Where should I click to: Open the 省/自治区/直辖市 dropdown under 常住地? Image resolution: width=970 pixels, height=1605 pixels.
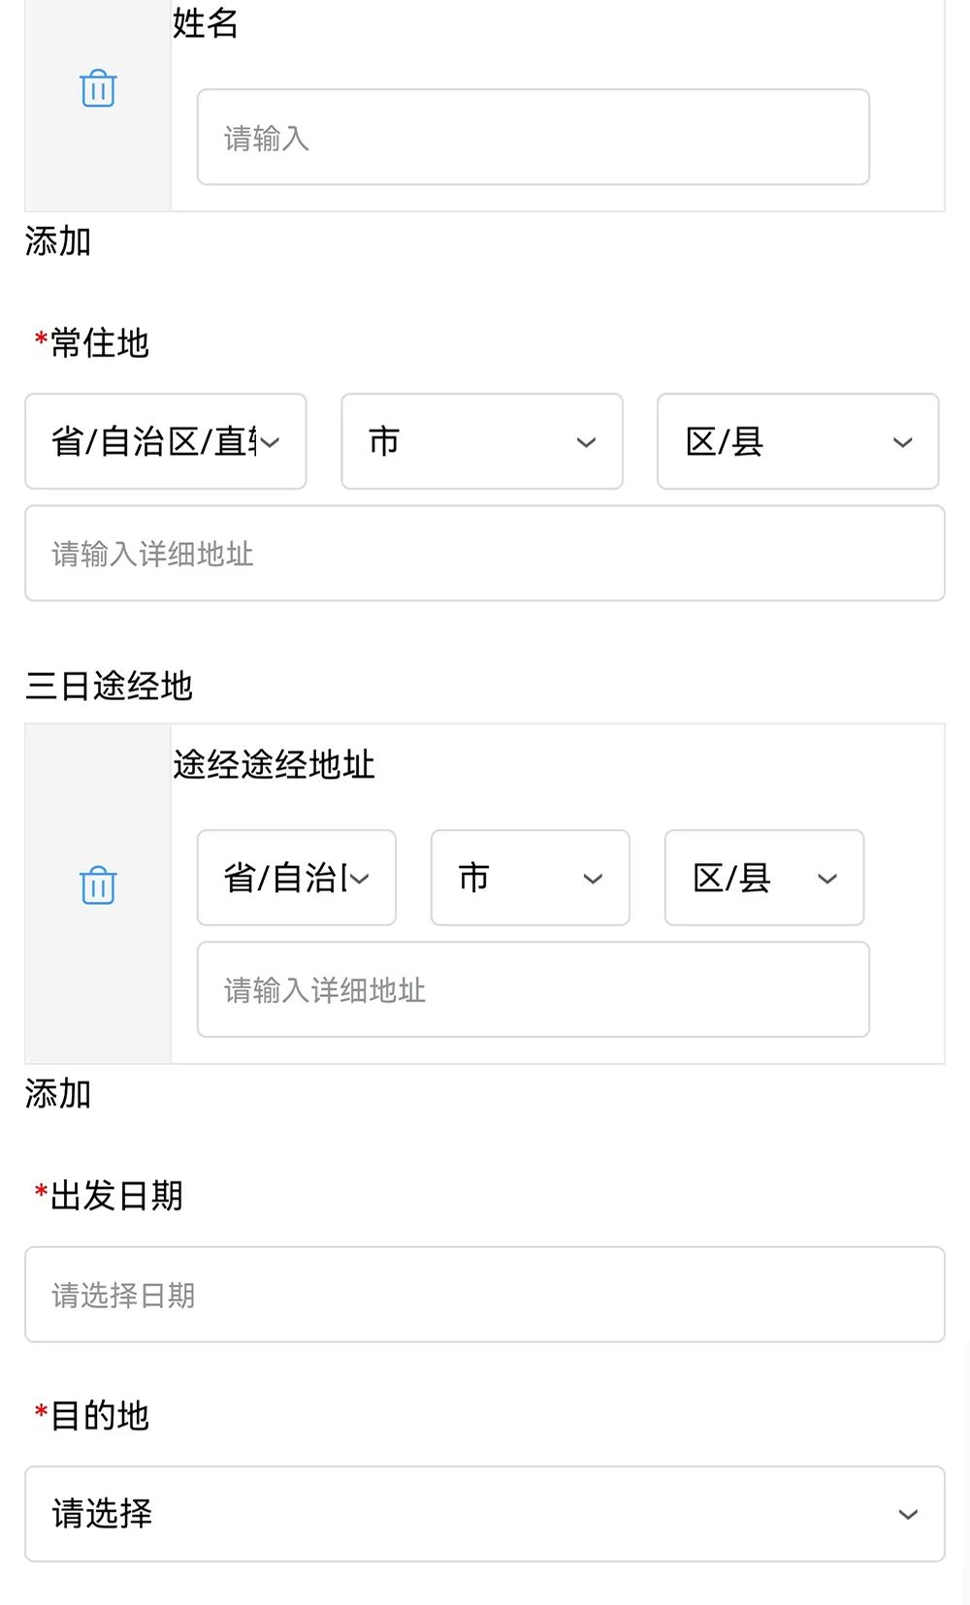click(165, 441)
